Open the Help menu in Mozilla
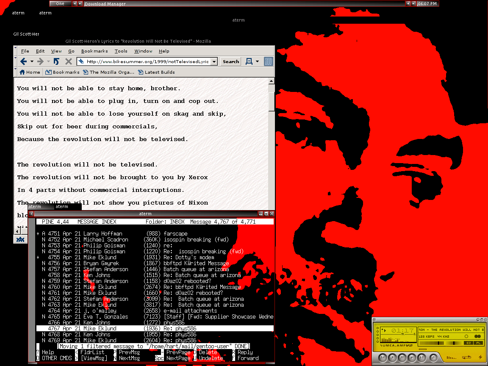Image resolution: width=488 pixels, height=366 pixels. pyautogui.click(x=164, y=51)
